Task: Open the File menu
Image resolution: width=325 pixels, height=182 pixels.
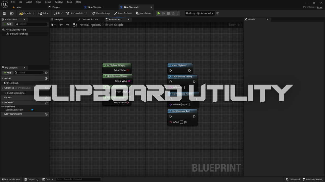Action: 13,2
